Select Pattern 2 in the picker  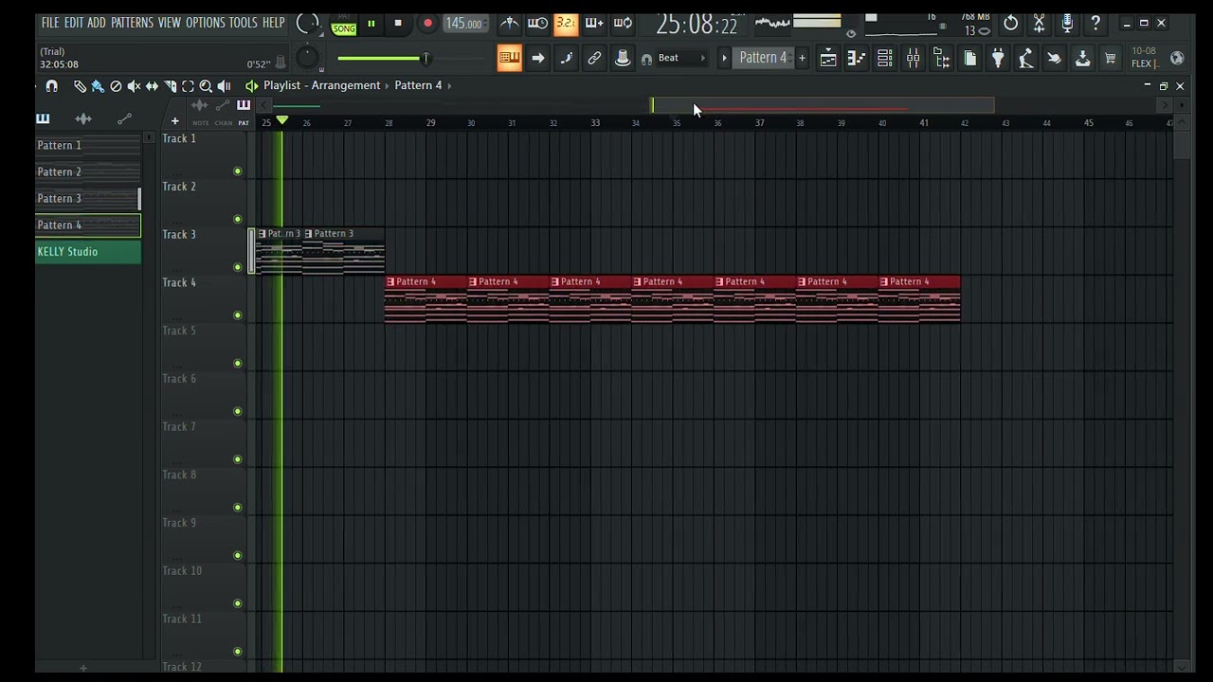click(88, 172)
